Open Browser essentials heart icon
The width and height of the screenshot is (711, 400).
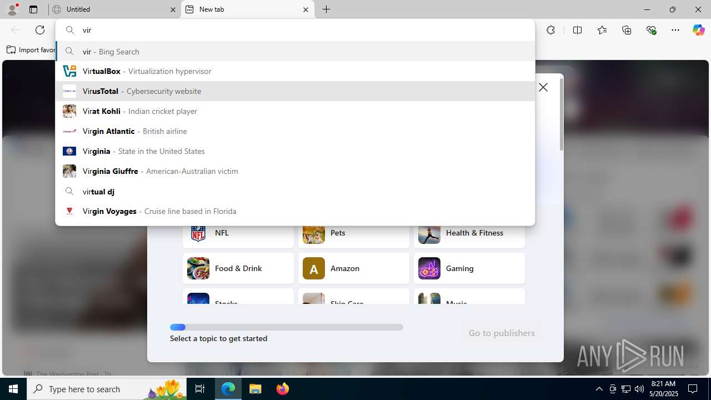(651, 30)
